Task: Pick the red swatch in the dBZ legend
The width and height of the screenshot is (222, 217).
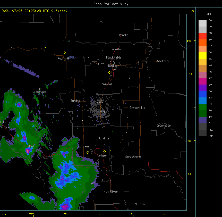Action: pos(202,36)
